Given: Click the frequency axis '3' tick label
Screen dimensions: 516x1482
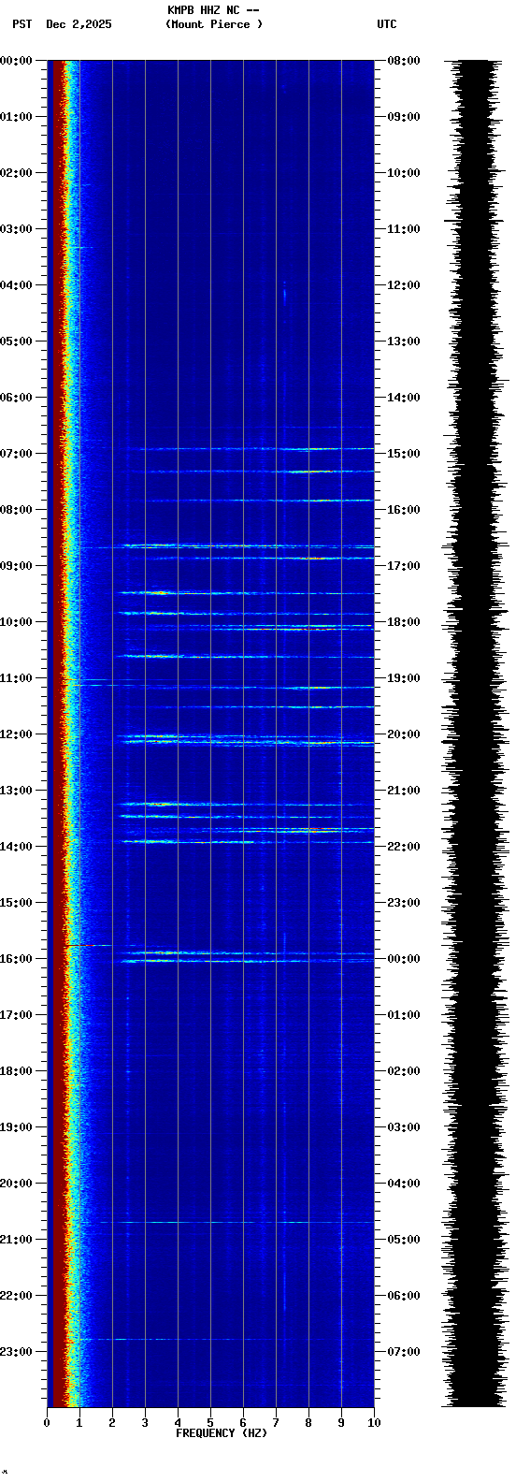Looking at the screenshot, I should (145, 1423).
